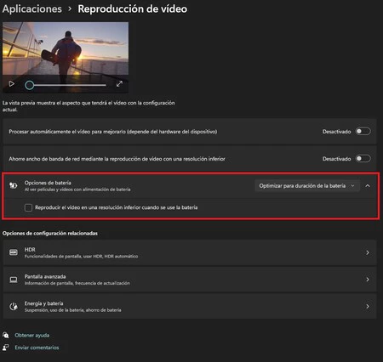383x362 pixels.
Task: Click the video preview thumbnail
Action: click(66, 58)
